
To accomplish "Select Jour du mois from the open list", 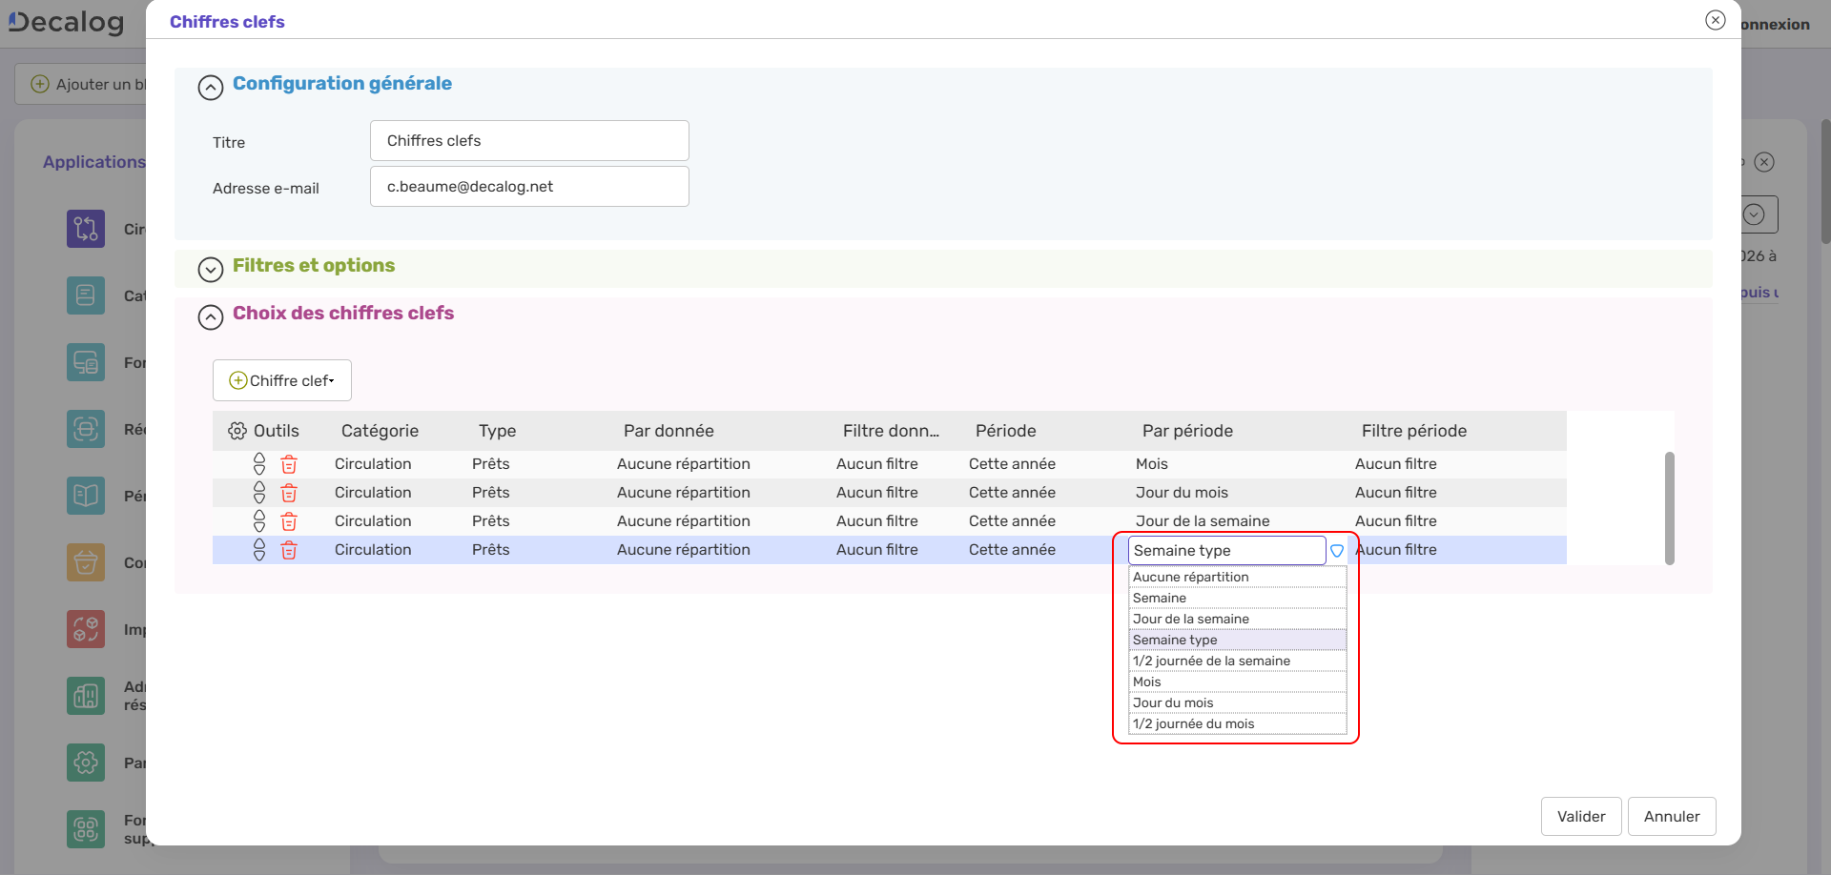I will (1173, 702).
